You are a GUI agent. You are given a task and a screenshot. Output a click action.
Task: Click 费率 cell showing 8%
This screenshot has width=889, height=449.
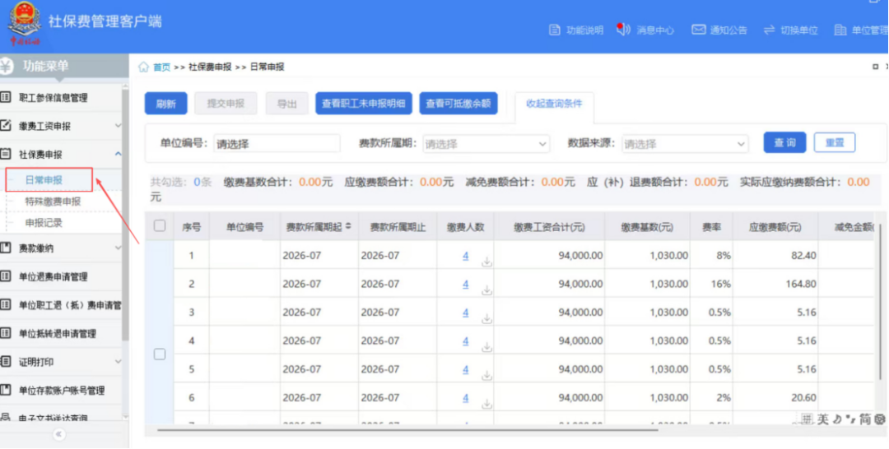click(x=724, y=256)
